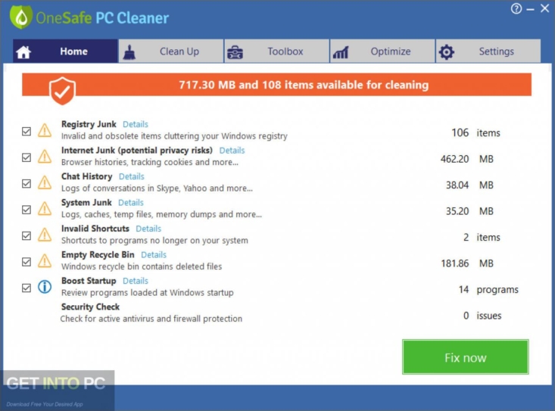
Task: Click warning icon beside Internet Junk
Action: pyautogui.click(x=45, y=157)
